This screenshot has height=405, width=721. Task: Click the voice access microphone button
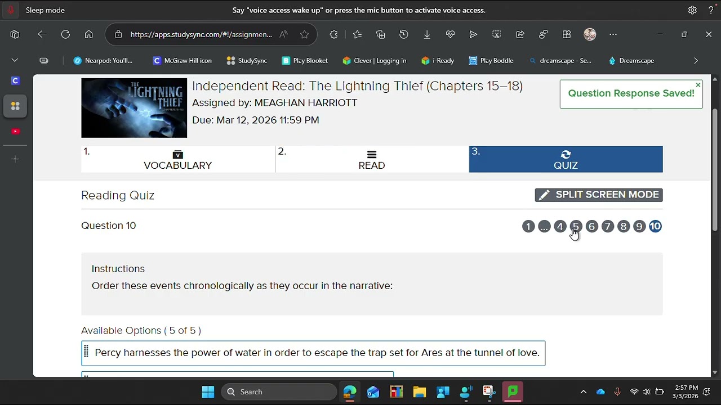point(10,10)
